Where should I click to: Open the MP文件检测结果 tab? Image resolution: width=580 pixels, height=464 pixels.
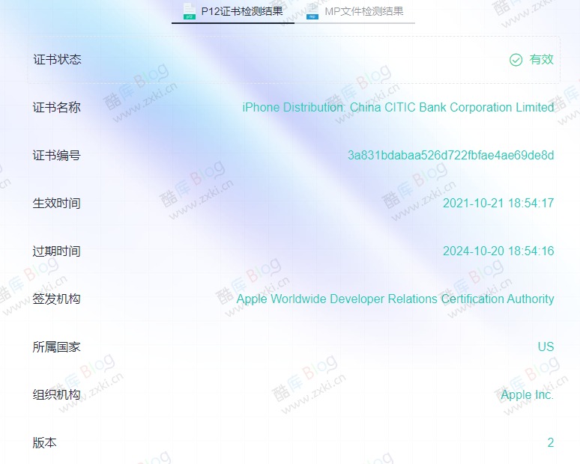(355, 11)
